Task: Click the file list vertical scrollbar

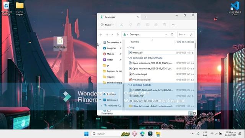Action: tap(196, 45)
